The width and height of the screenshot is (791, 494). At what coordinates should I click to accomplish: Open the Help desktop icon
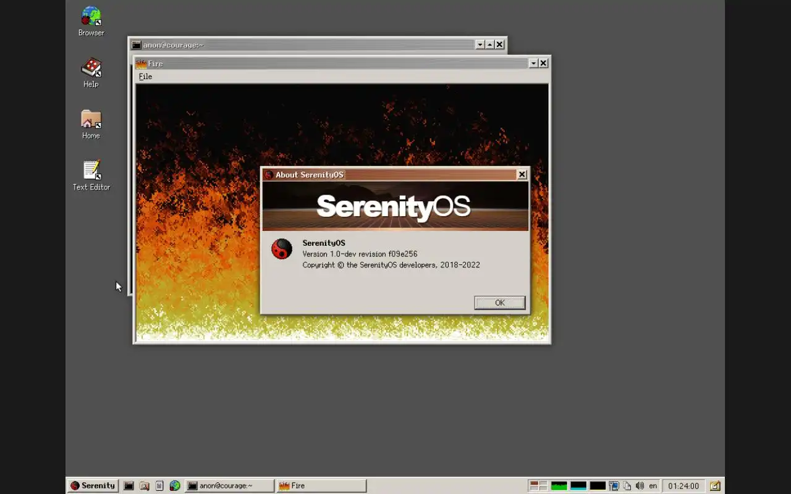[x=91, y=73]
